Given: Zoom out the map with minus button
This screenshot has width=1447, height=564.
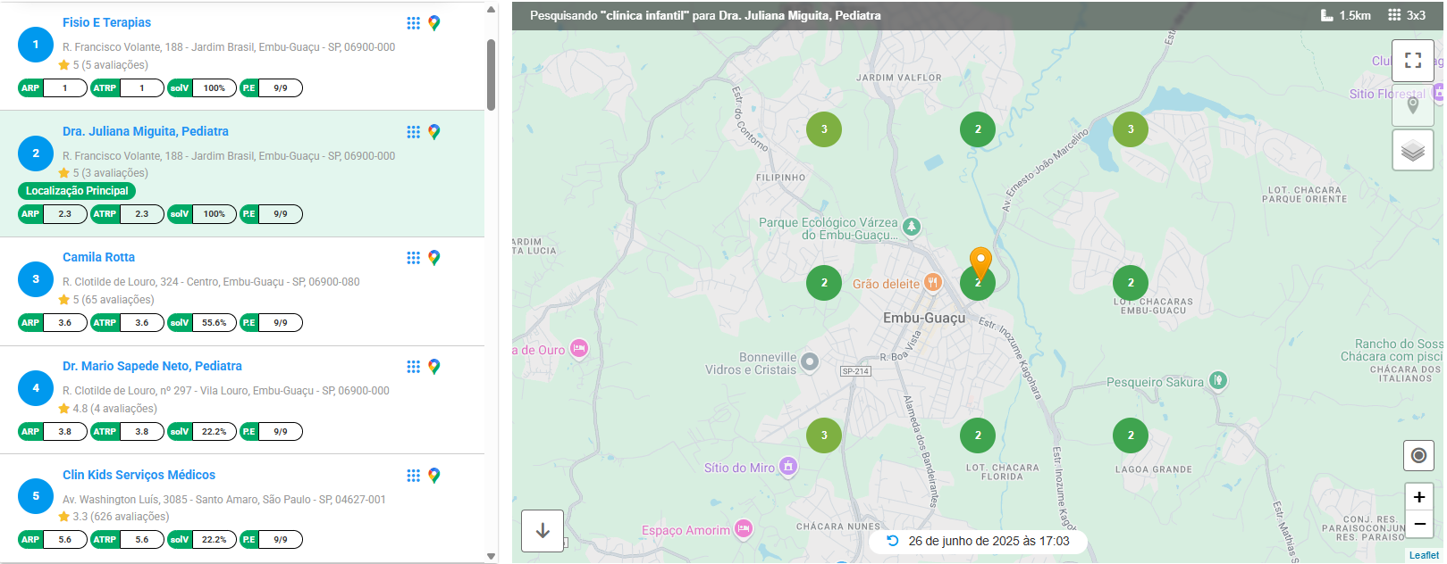Looking at the screenshot, I should [x=1418, y=524].
